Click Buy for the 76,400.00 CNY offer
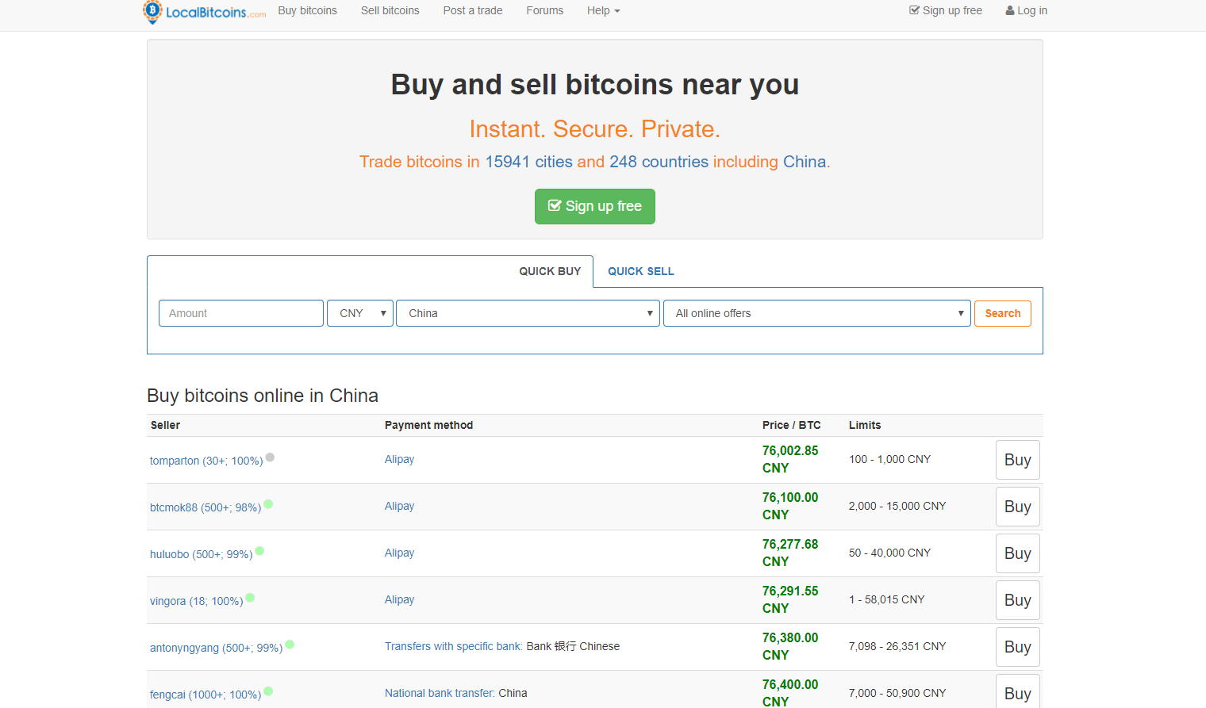Viewport: 1206px width, 708px height. click(1018, 691)
